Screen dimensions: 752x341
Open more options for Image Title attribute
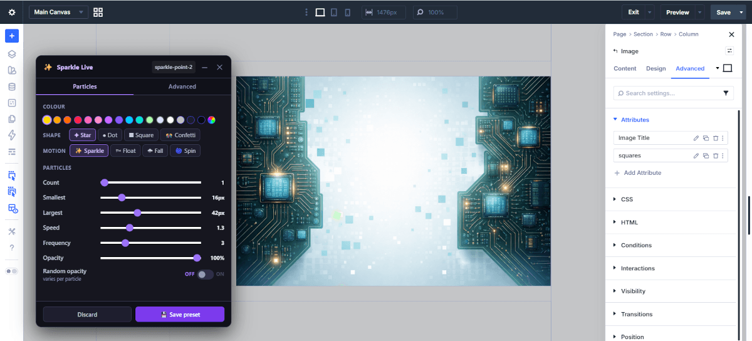click(723, 138)
